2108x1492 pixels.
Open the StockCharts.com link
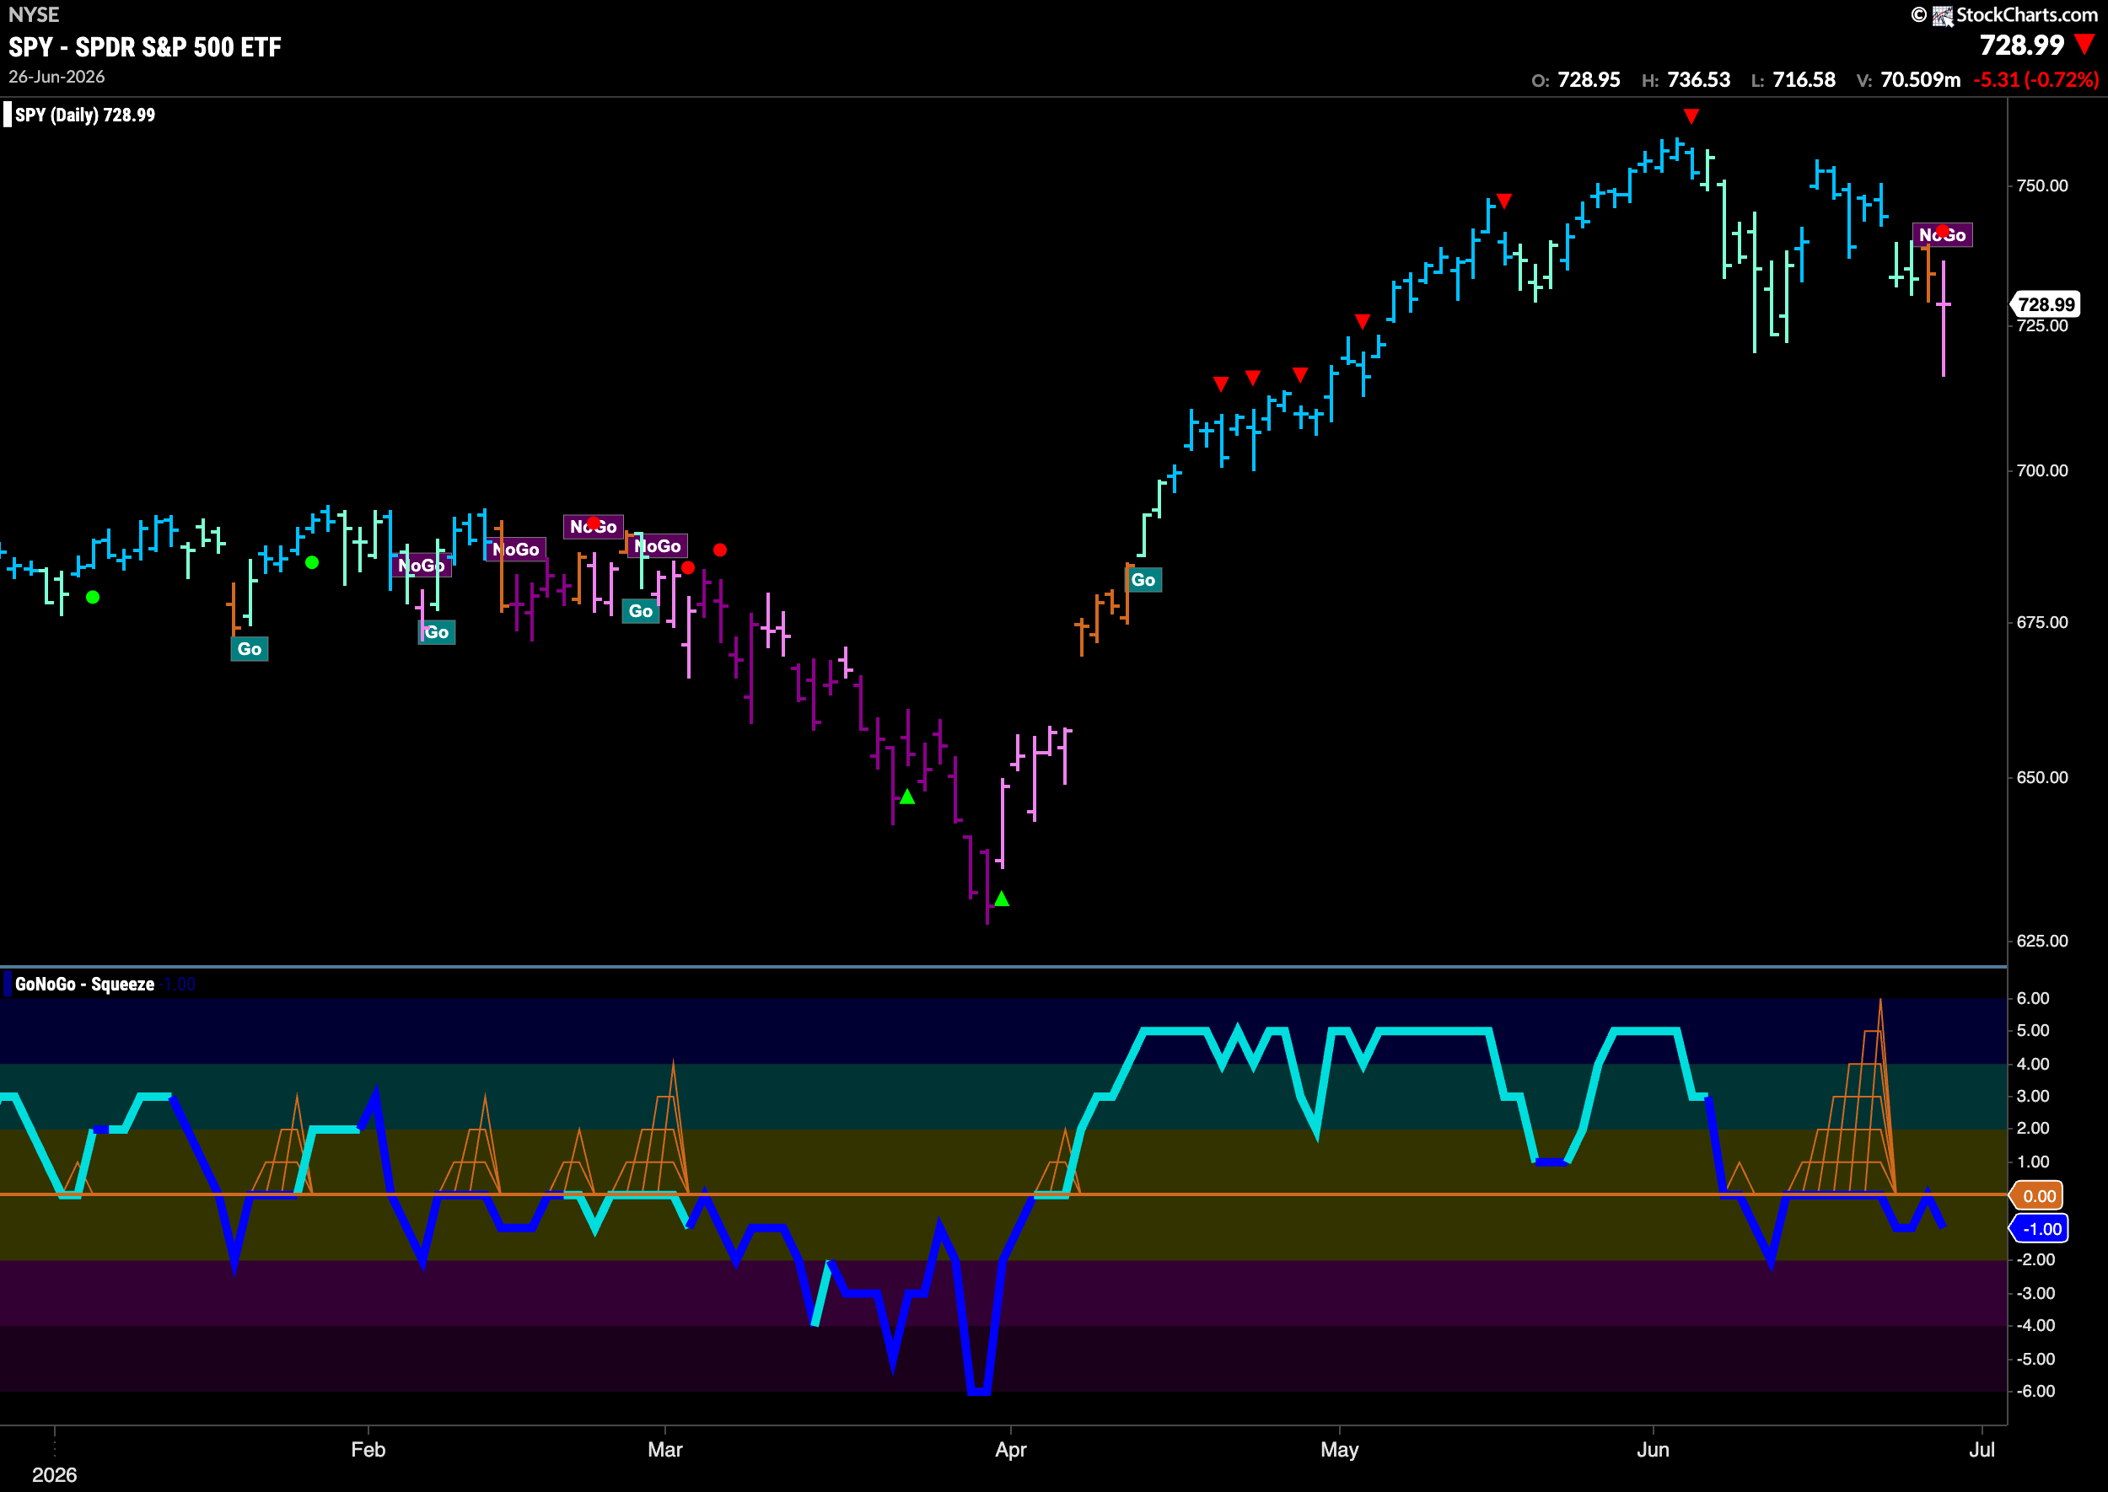(2027, 14)
